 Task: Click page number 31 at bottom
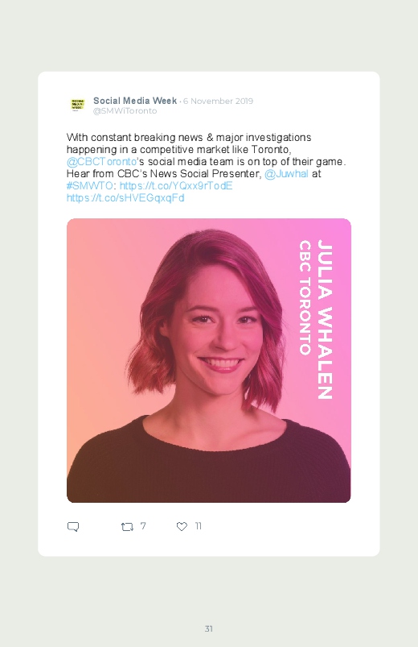[x=209, y=628]
